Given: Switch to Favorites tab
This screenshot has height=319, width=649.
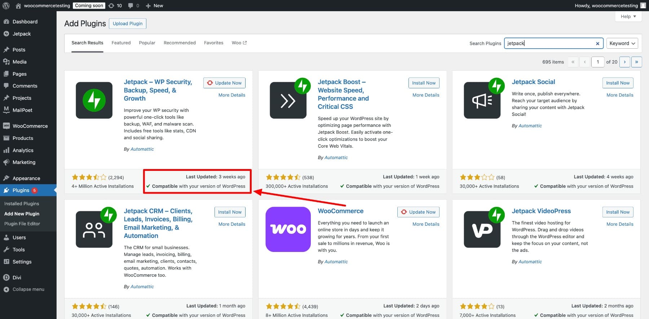Looking at the screenshot, I should click(x=214, y=43).
